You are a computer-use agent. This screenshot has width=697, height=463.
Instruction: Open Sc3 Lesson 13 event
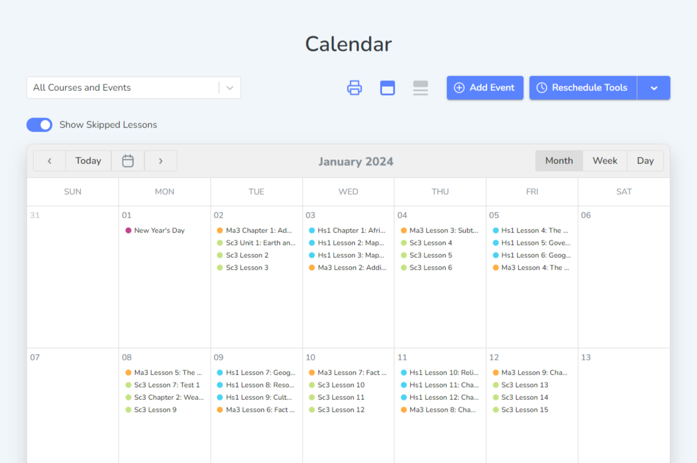[521, 385]
